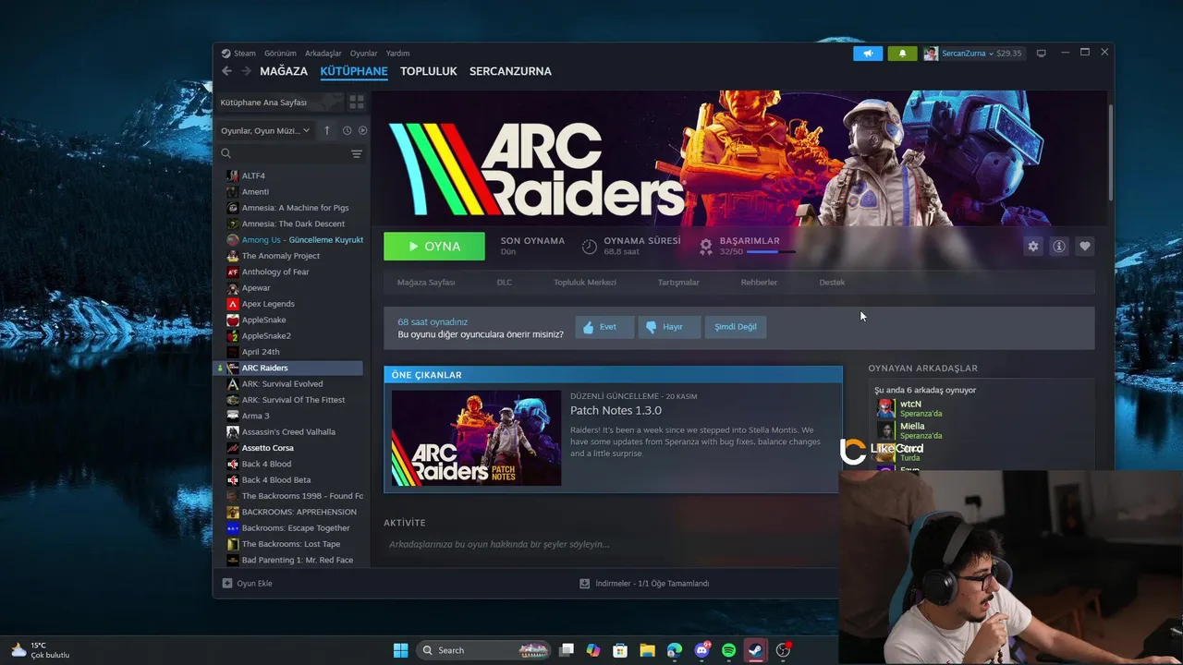Go back with the back arrow

coord(227,71)
